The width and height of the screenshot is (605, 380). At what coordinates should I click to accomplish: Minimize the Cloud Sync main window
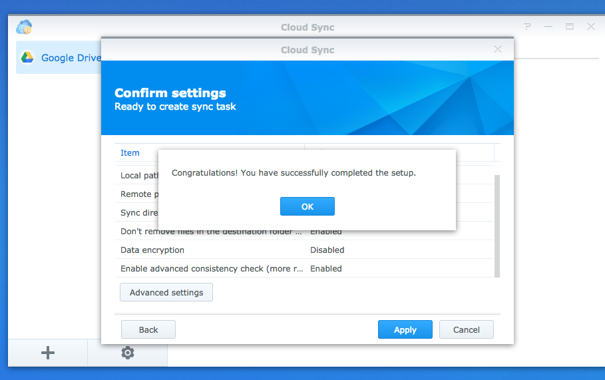tap(548, 27)
